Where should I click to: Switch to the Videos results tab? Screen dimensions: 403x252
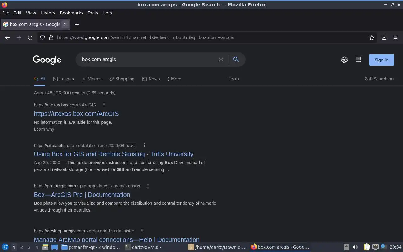[92, 79]
